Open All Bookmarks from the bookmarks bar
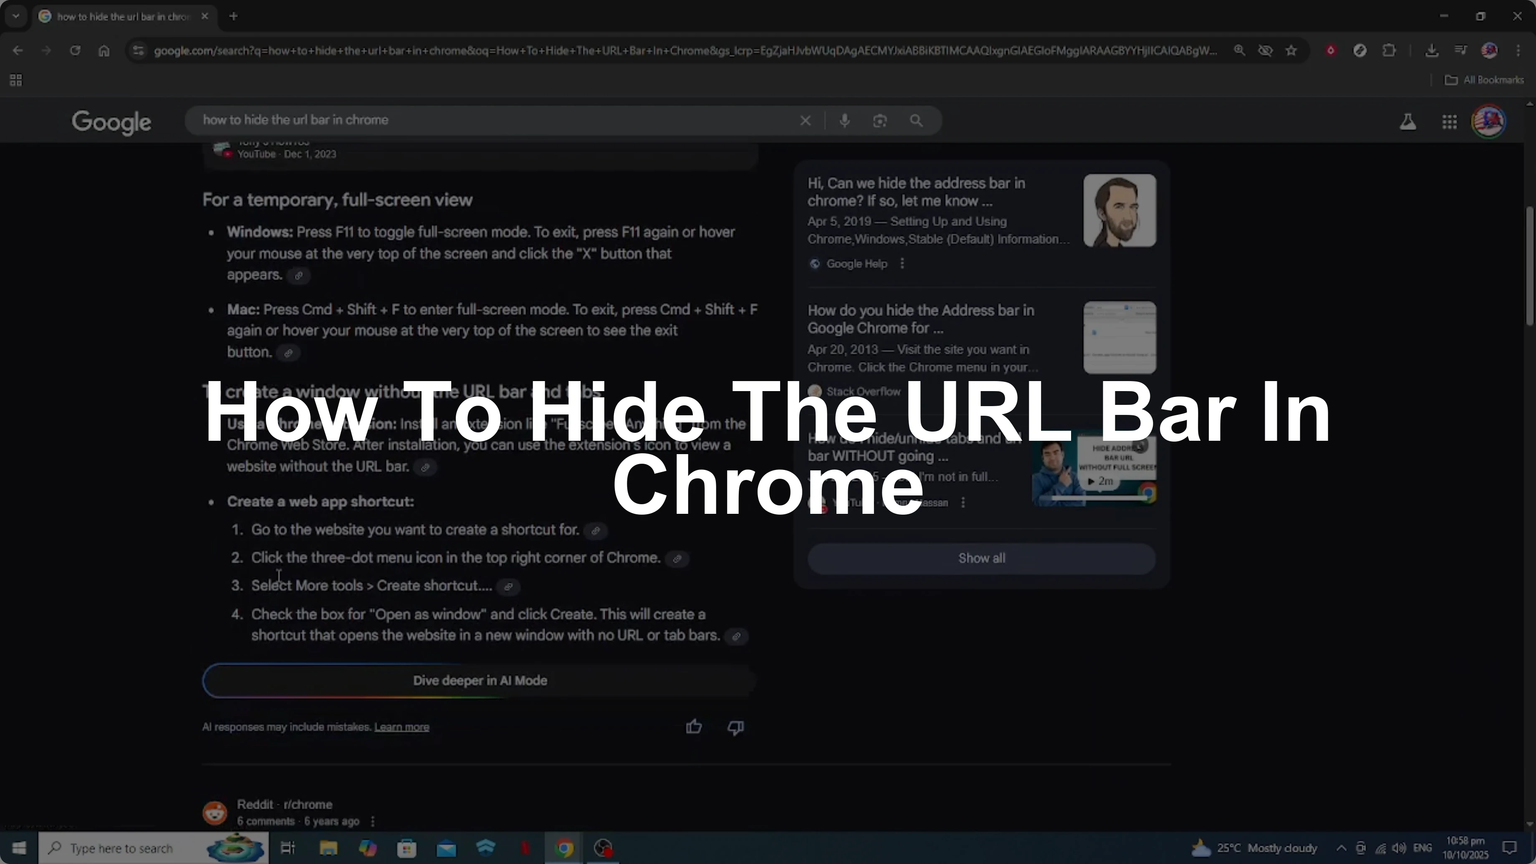The height and width of the screenshot is (864, 1536). tap(1485, 79)
